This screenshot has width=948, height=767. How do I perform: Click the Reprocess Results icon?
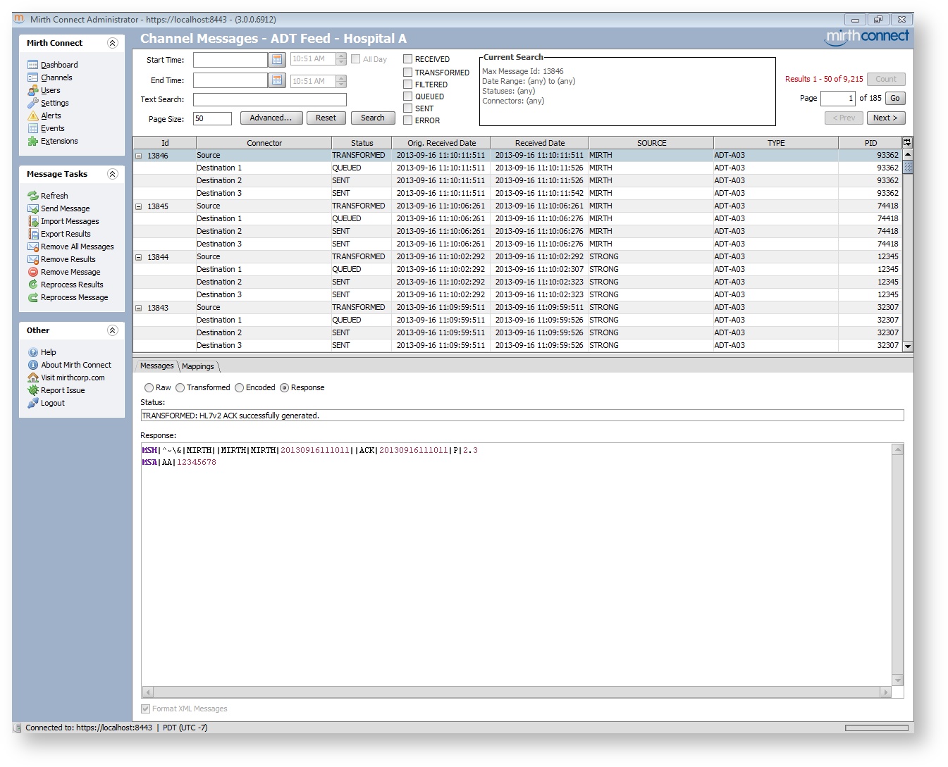pyautogui.click(x=32, y=285)
